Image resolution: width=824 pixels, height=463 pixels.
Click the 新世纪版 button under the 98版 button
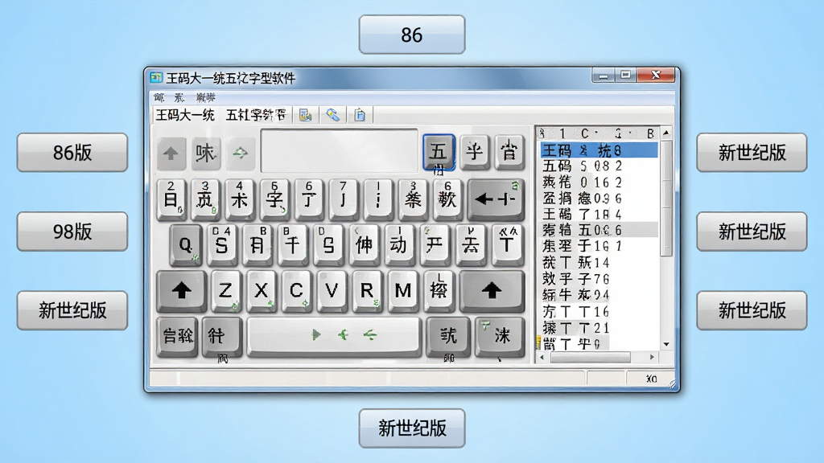[x=72, y=310]
